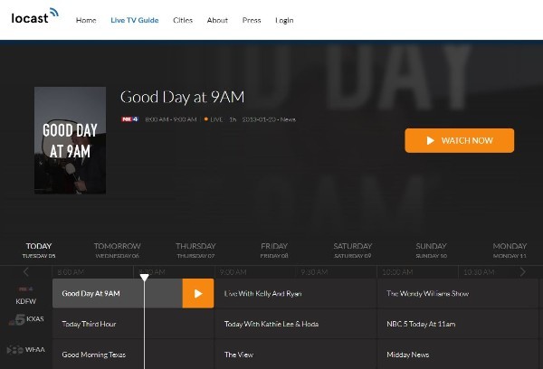The height and width of the screenshot is (369, 543).
Task: Select Today Third Hour entry
Action: coord(133,324)
